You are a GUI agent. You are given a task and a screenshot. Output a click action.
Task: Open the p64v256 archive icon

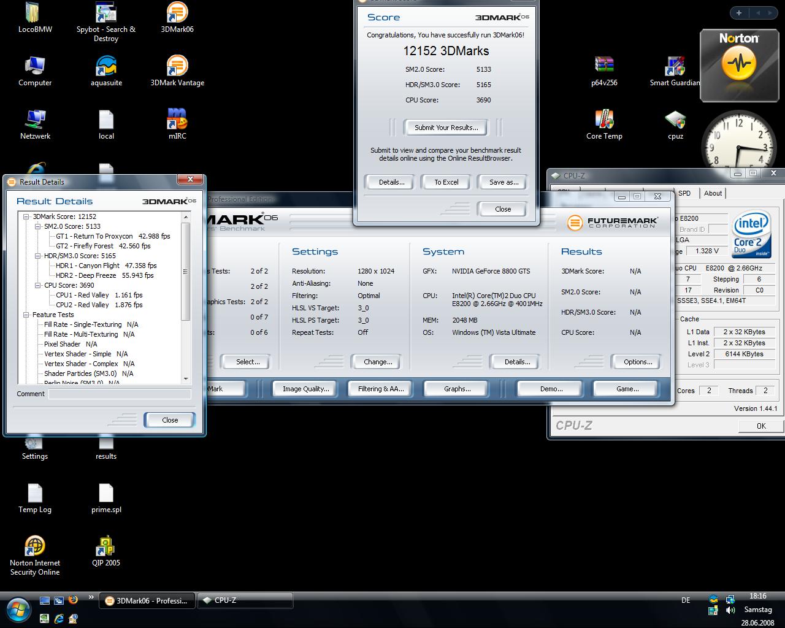tap(604, 71)
